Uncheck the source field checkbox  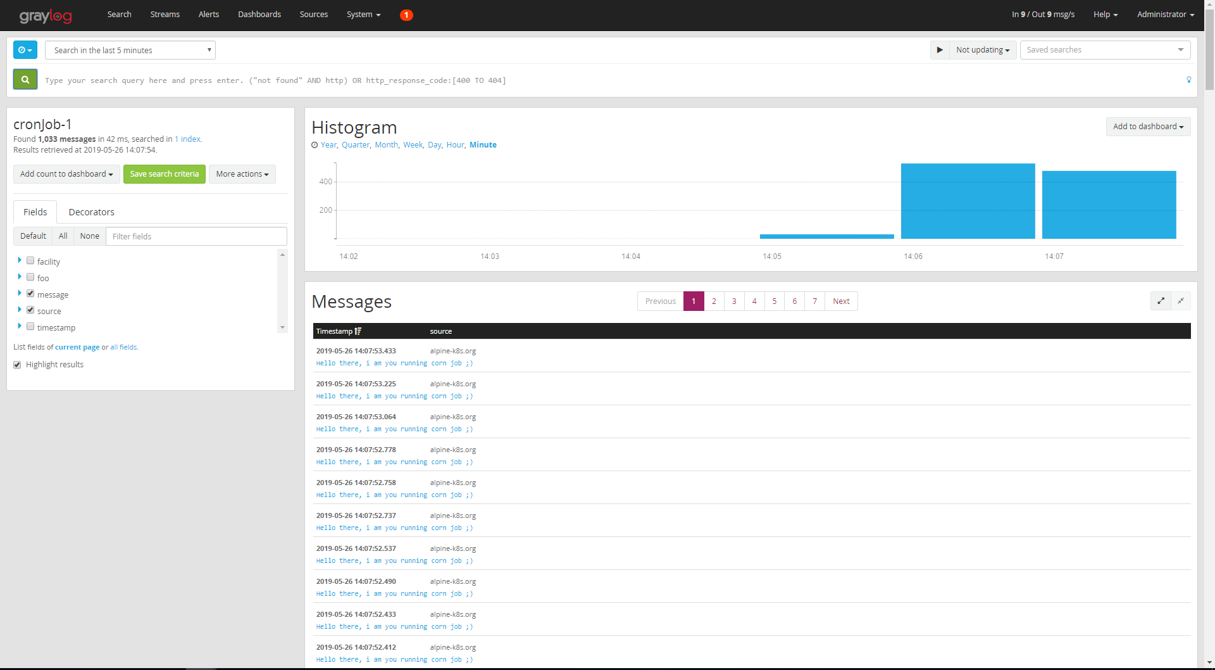tap(30, 310)
